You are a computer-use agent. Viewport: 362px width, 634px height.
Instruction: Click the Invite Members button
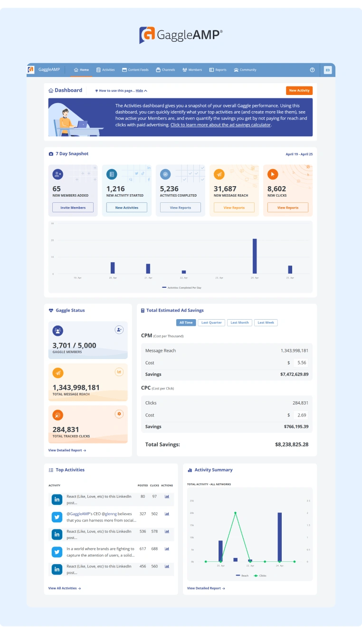[73, 208]
